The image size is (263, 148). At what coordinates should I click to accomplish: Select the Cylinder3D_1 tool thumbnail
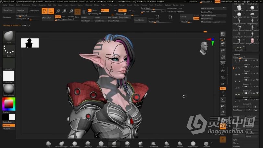coord(239,8)
